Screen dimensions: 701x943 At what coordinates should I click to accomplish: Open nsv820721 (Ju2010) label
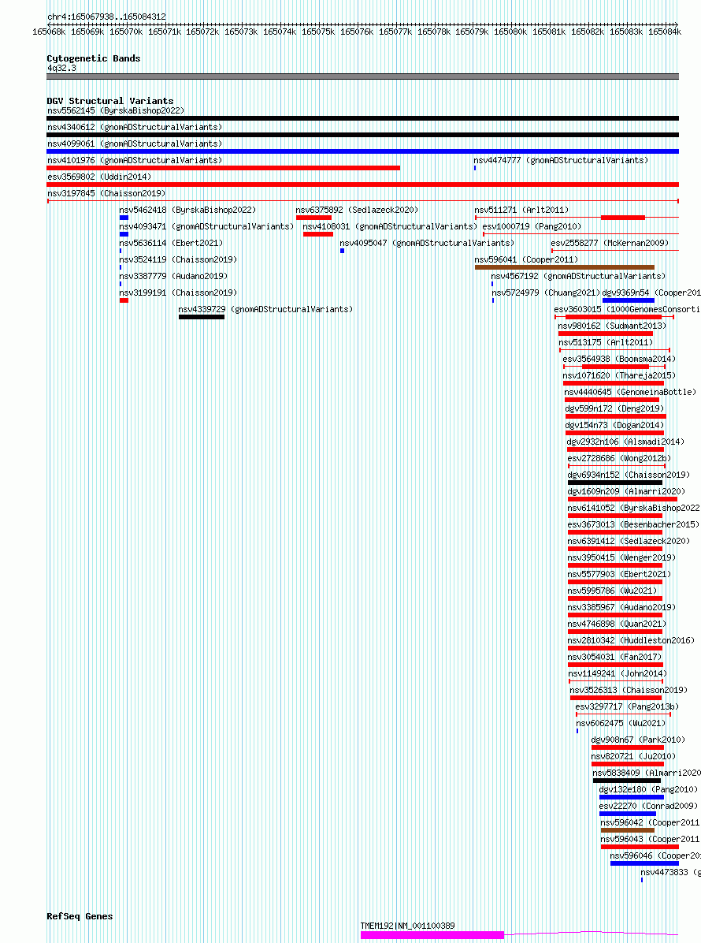click(633, 756)
